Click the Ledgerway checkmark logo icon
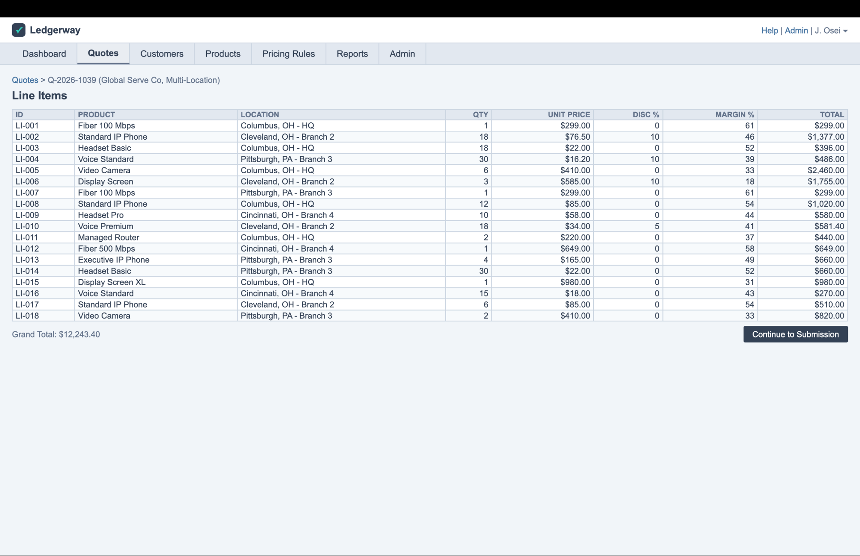860x556 pixels. pos(18,30)
